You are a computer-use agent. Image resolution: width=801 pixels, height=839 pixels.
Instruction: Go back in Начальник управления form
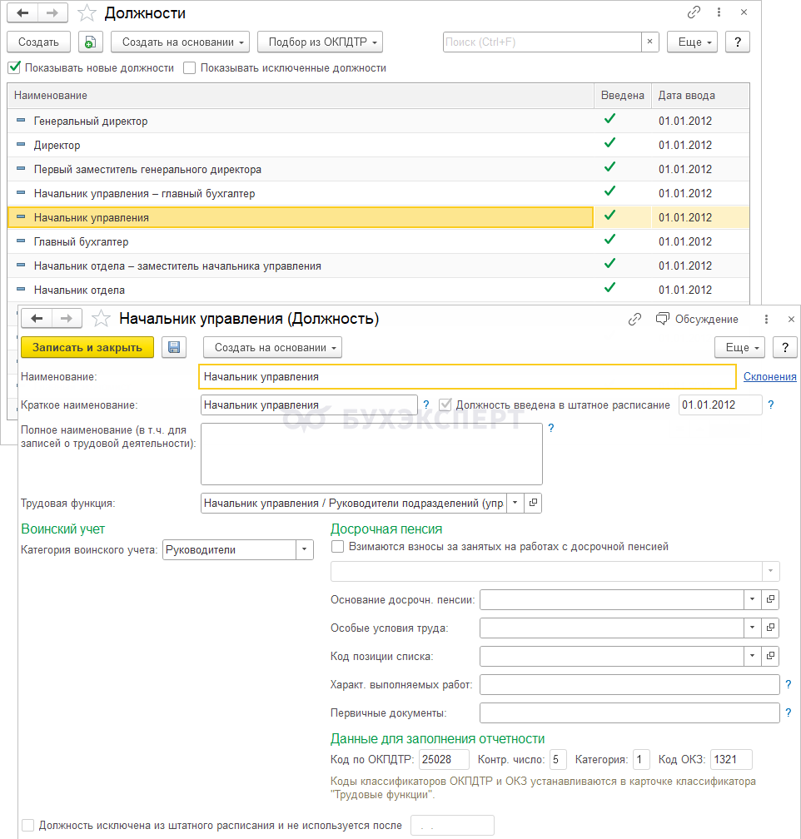(x=37, y=319)
